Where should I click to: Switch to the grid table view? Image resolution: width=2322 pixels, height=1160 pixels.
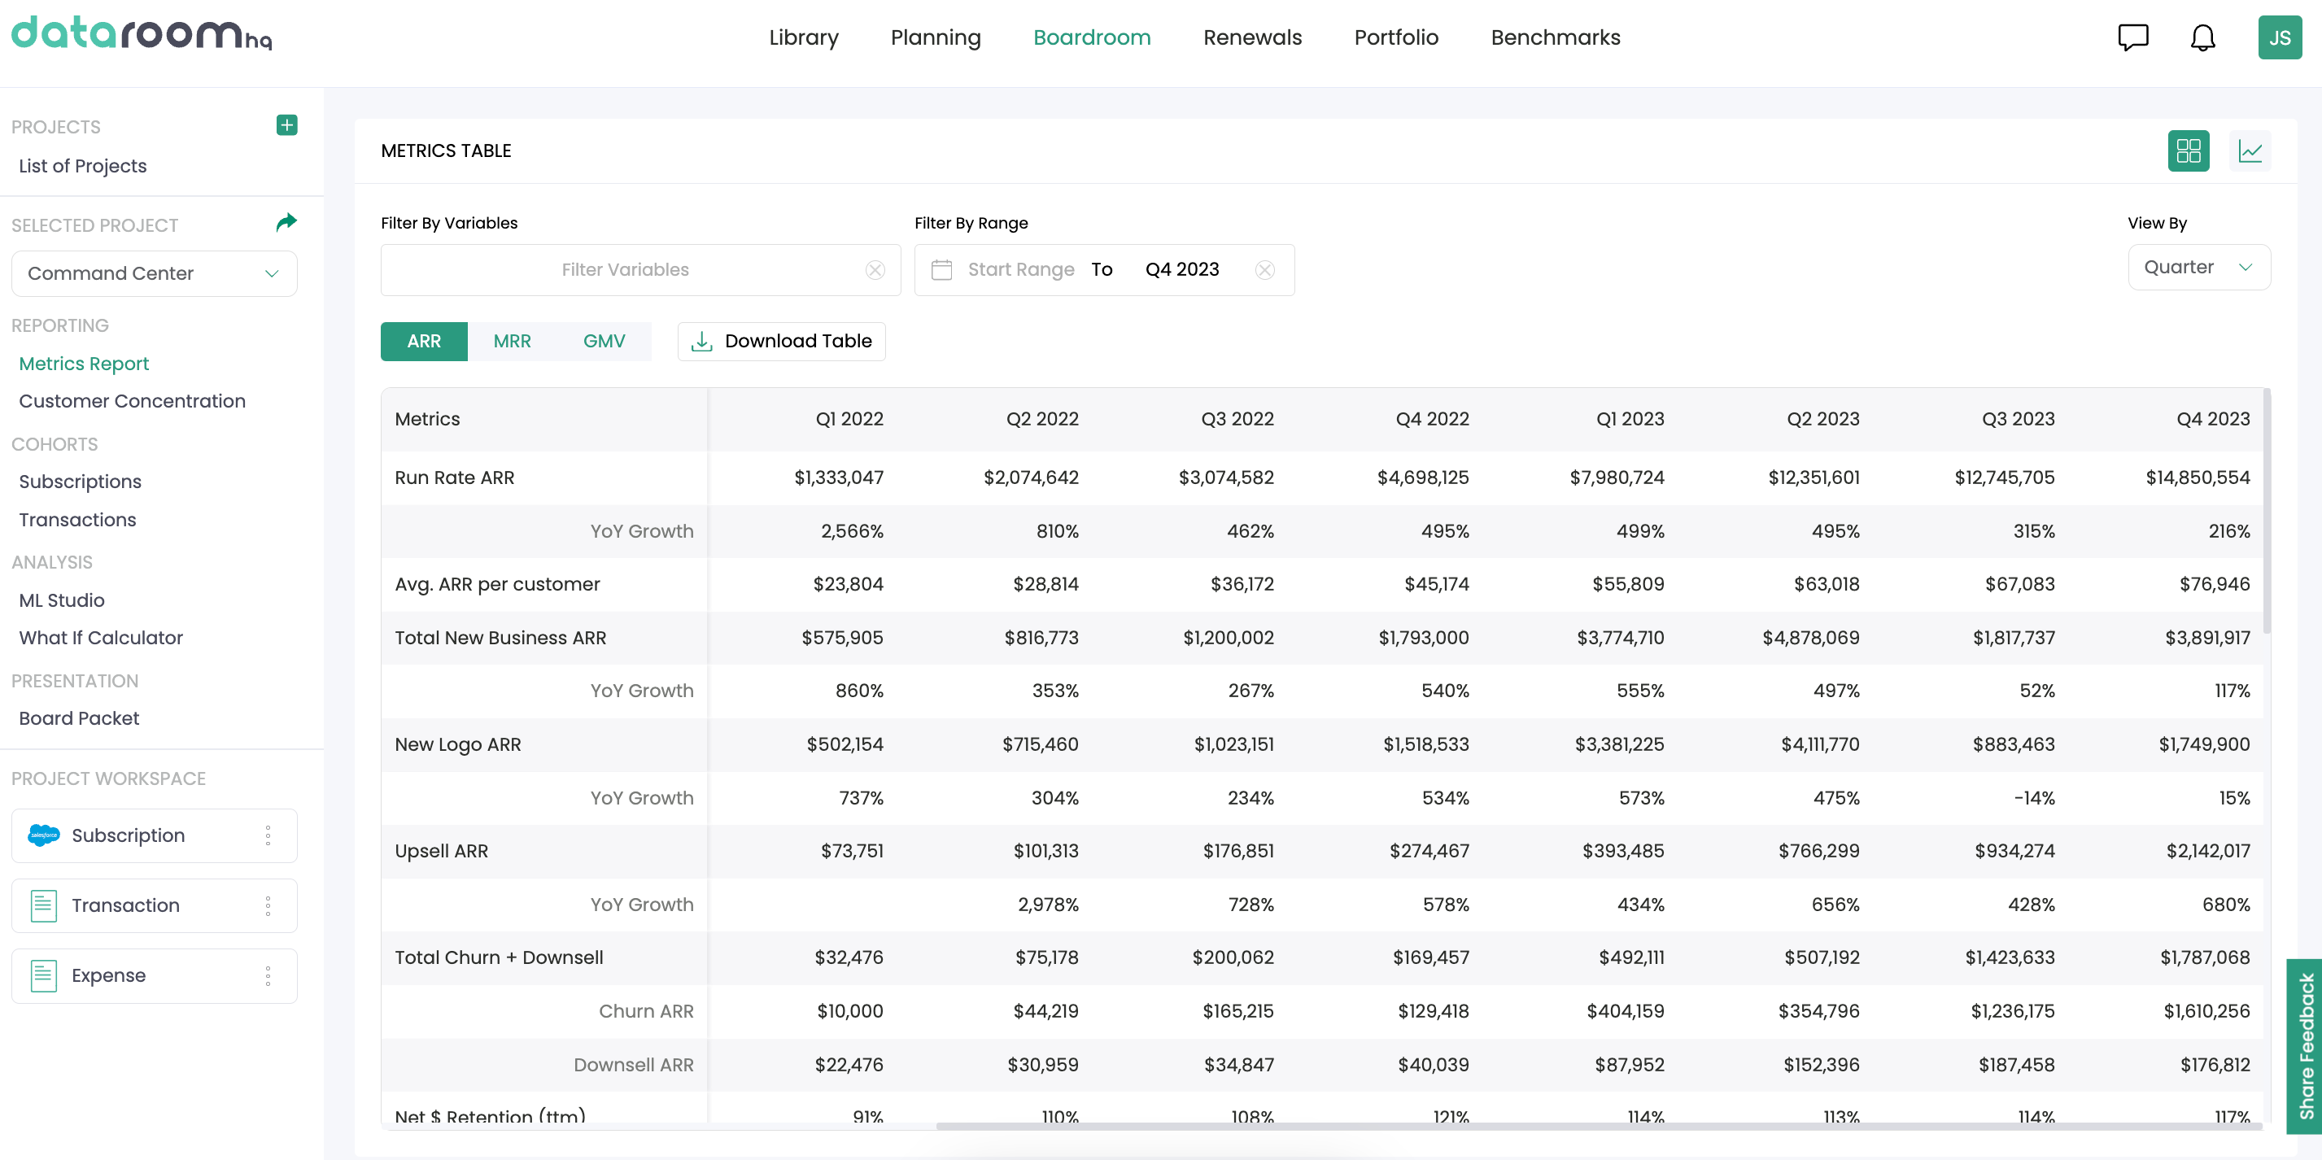tap(2188, 151)
